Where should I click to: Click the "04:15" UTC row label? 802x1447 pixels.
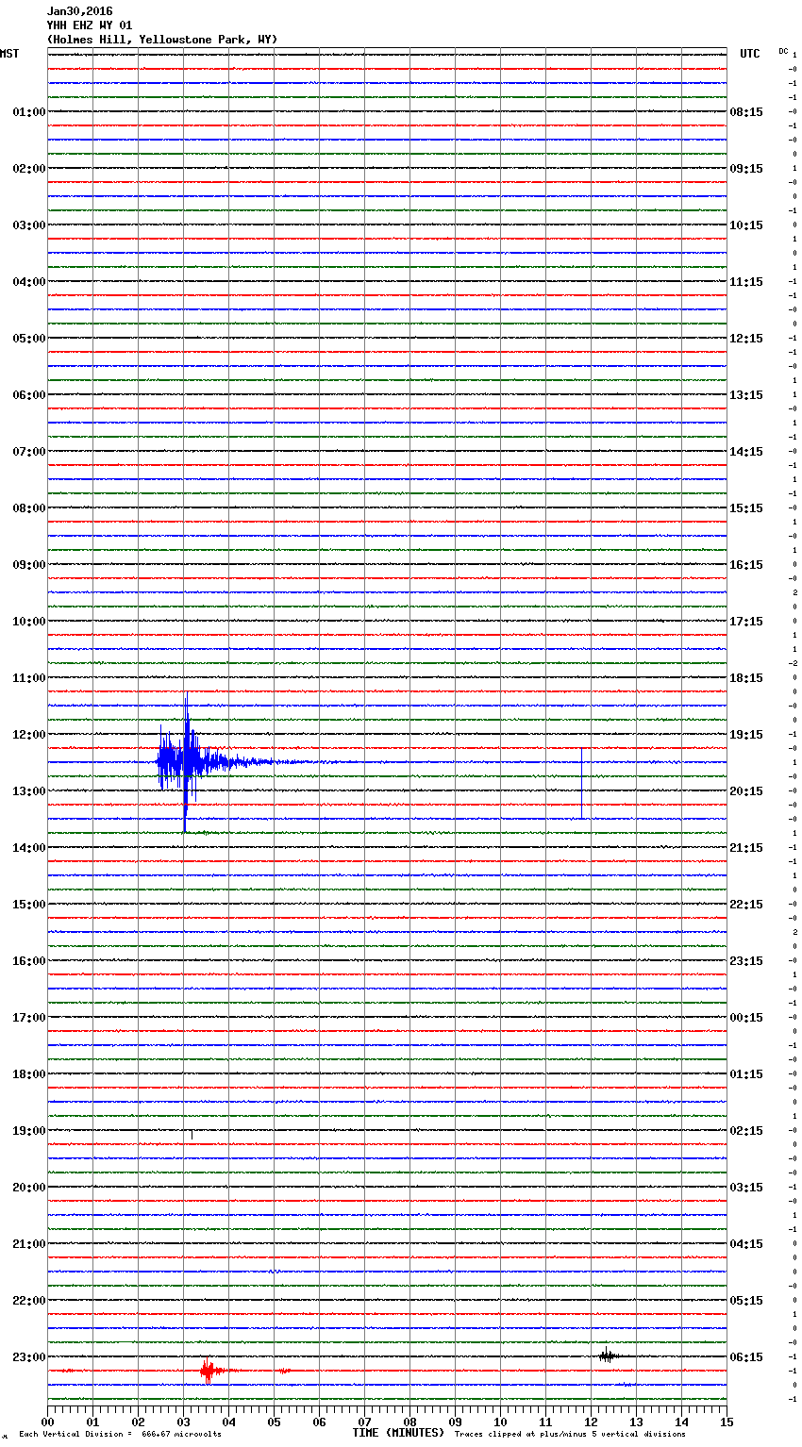click(746, 1244)
